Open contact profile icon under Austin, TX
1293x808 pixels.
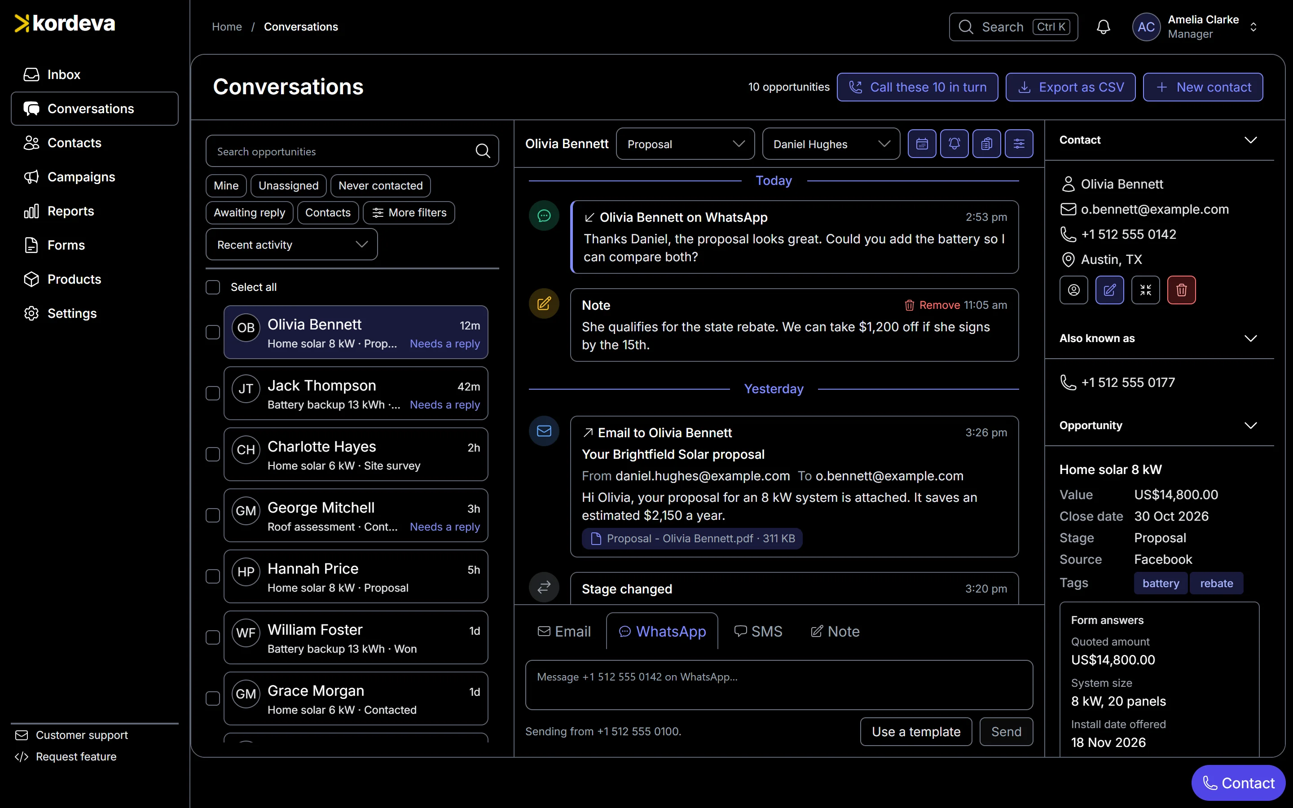coord(1073,290)
